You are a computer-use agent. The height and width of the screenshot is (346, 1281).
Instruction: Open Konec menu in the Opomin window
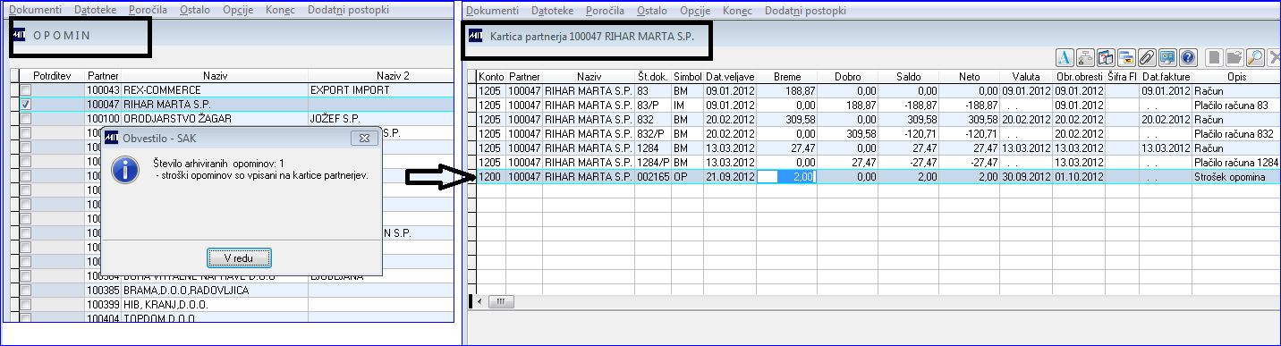pyautogui.click(x=281, y=10)
